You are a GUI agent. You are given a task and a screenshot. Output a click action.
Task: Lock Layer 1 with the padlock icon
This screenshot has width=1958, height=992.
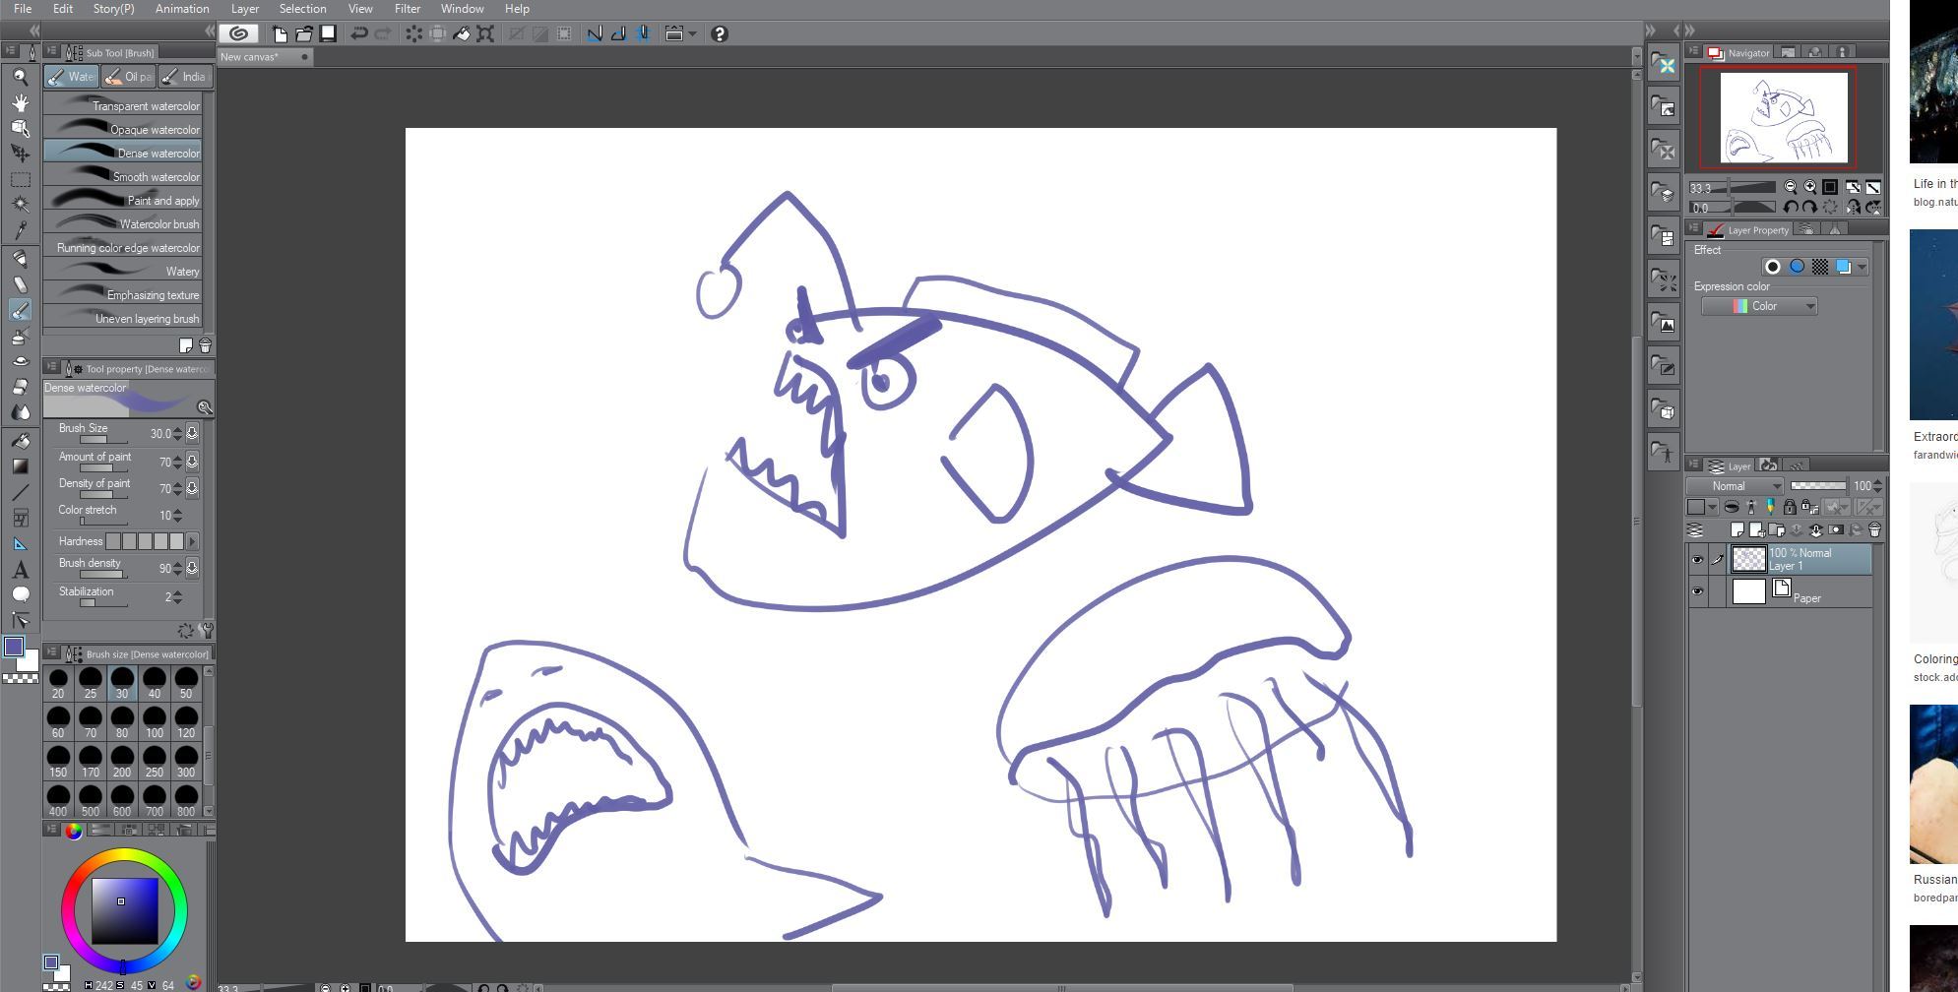pos(1790,507)
